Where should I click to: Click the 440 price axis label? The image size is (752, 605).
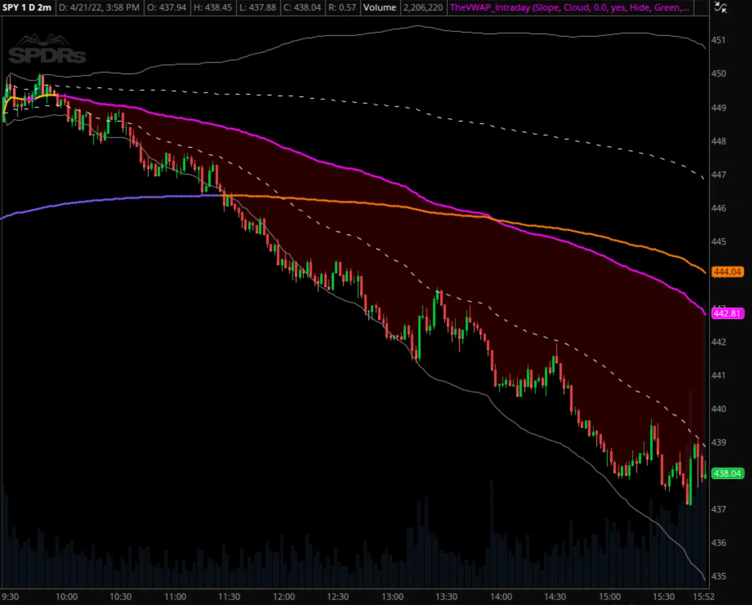point(719,409)
